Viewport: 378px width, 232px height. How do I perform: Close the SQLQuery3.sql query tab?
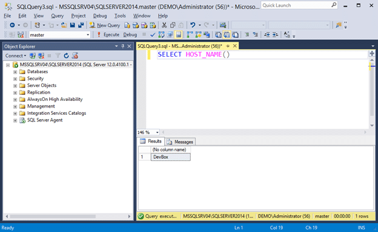(x=235, y=46)
